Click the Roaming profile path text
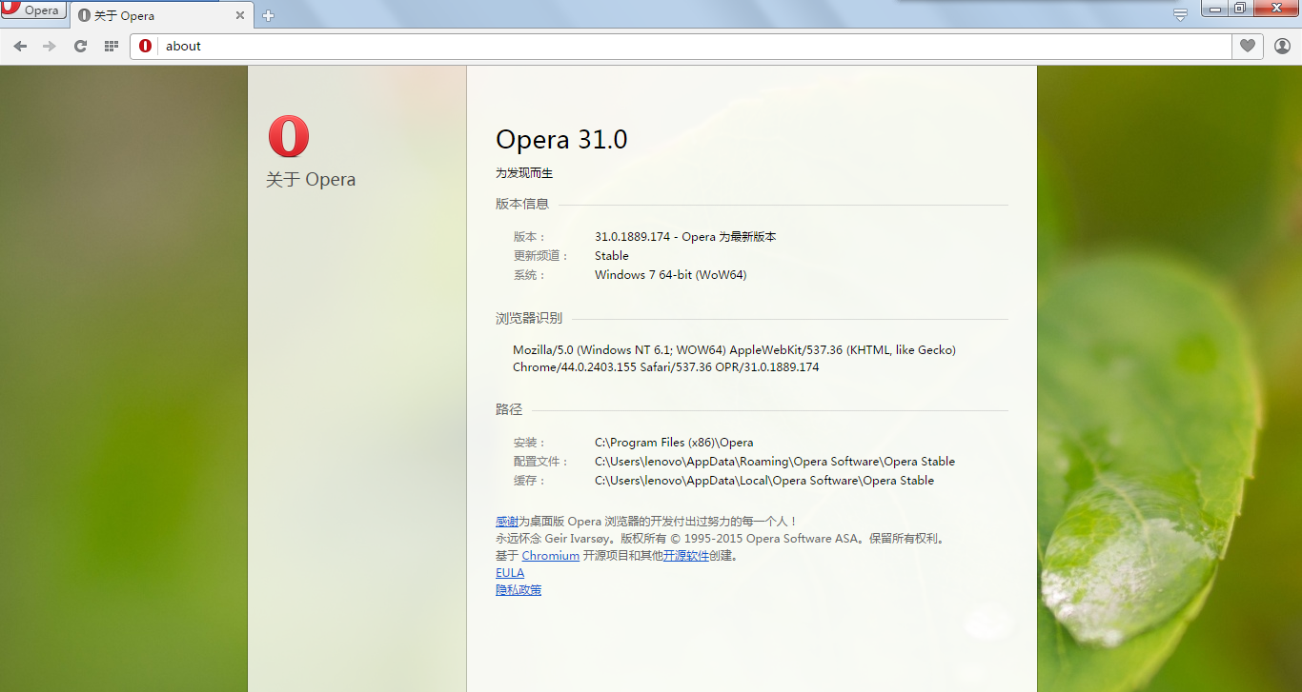1302x692 pixels. pos(775,462)
